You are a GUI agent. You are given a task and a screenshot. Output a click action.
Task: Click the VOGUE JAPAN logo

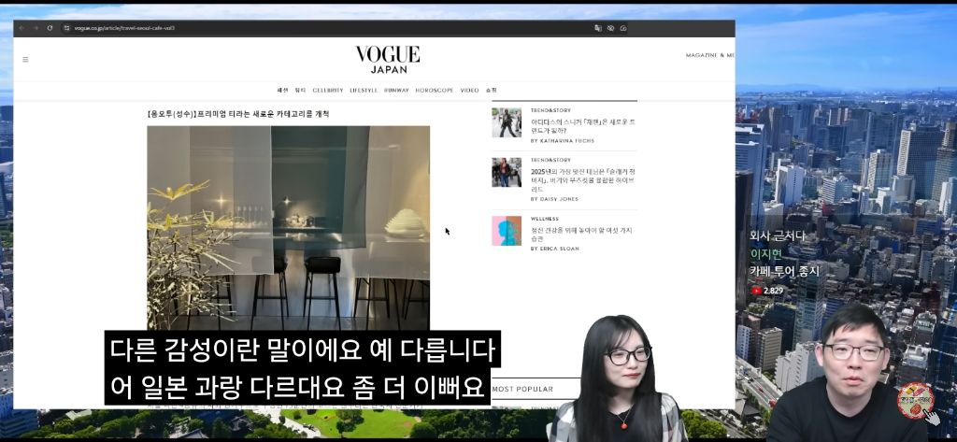(388, 59)
